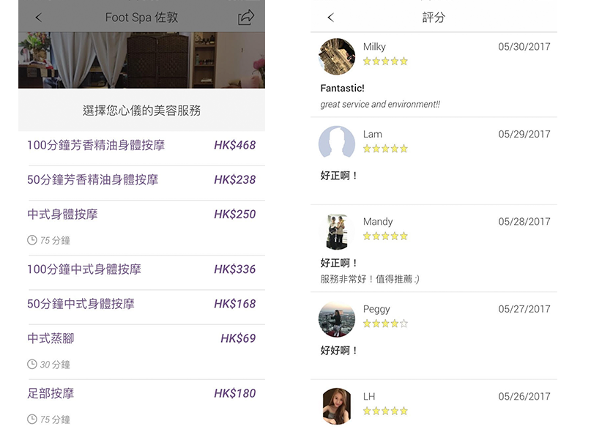Open LH's profile avatar
The height and width of the screenshot is (429, 591).
point(337,406)
